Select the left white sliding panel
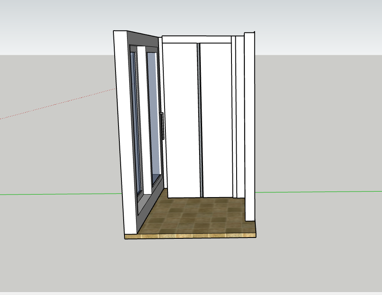The width and height of the screenshot is (382, 295). [x=182, y=120]
